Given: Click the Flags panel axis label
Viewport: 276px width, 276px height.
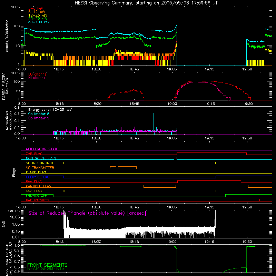Looking at the screenshot, I should [x=14, y=172].
